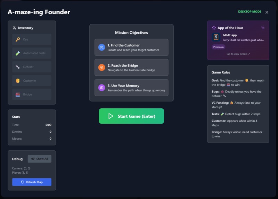Select the Automated Tests inventory slot
This screenshot has width=278, height=199.
[32, 53]
